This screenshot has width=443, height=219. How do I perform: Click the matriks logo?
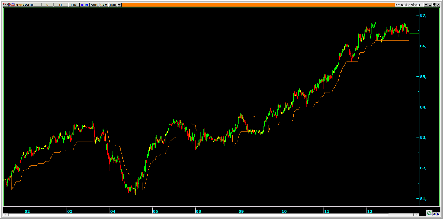tap(409, 5)
